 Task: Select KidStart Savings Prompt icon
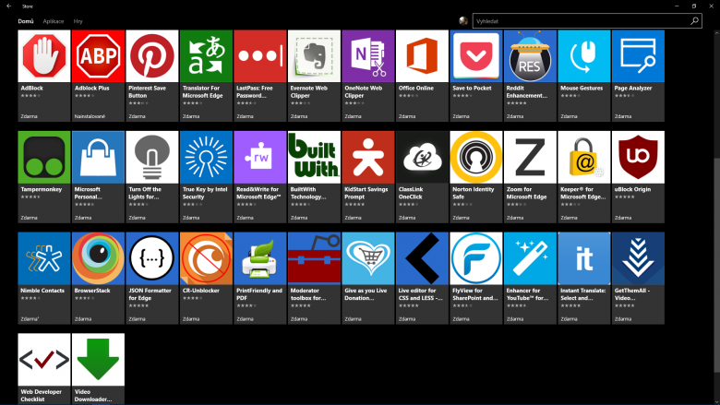click(x=368, y=158)
